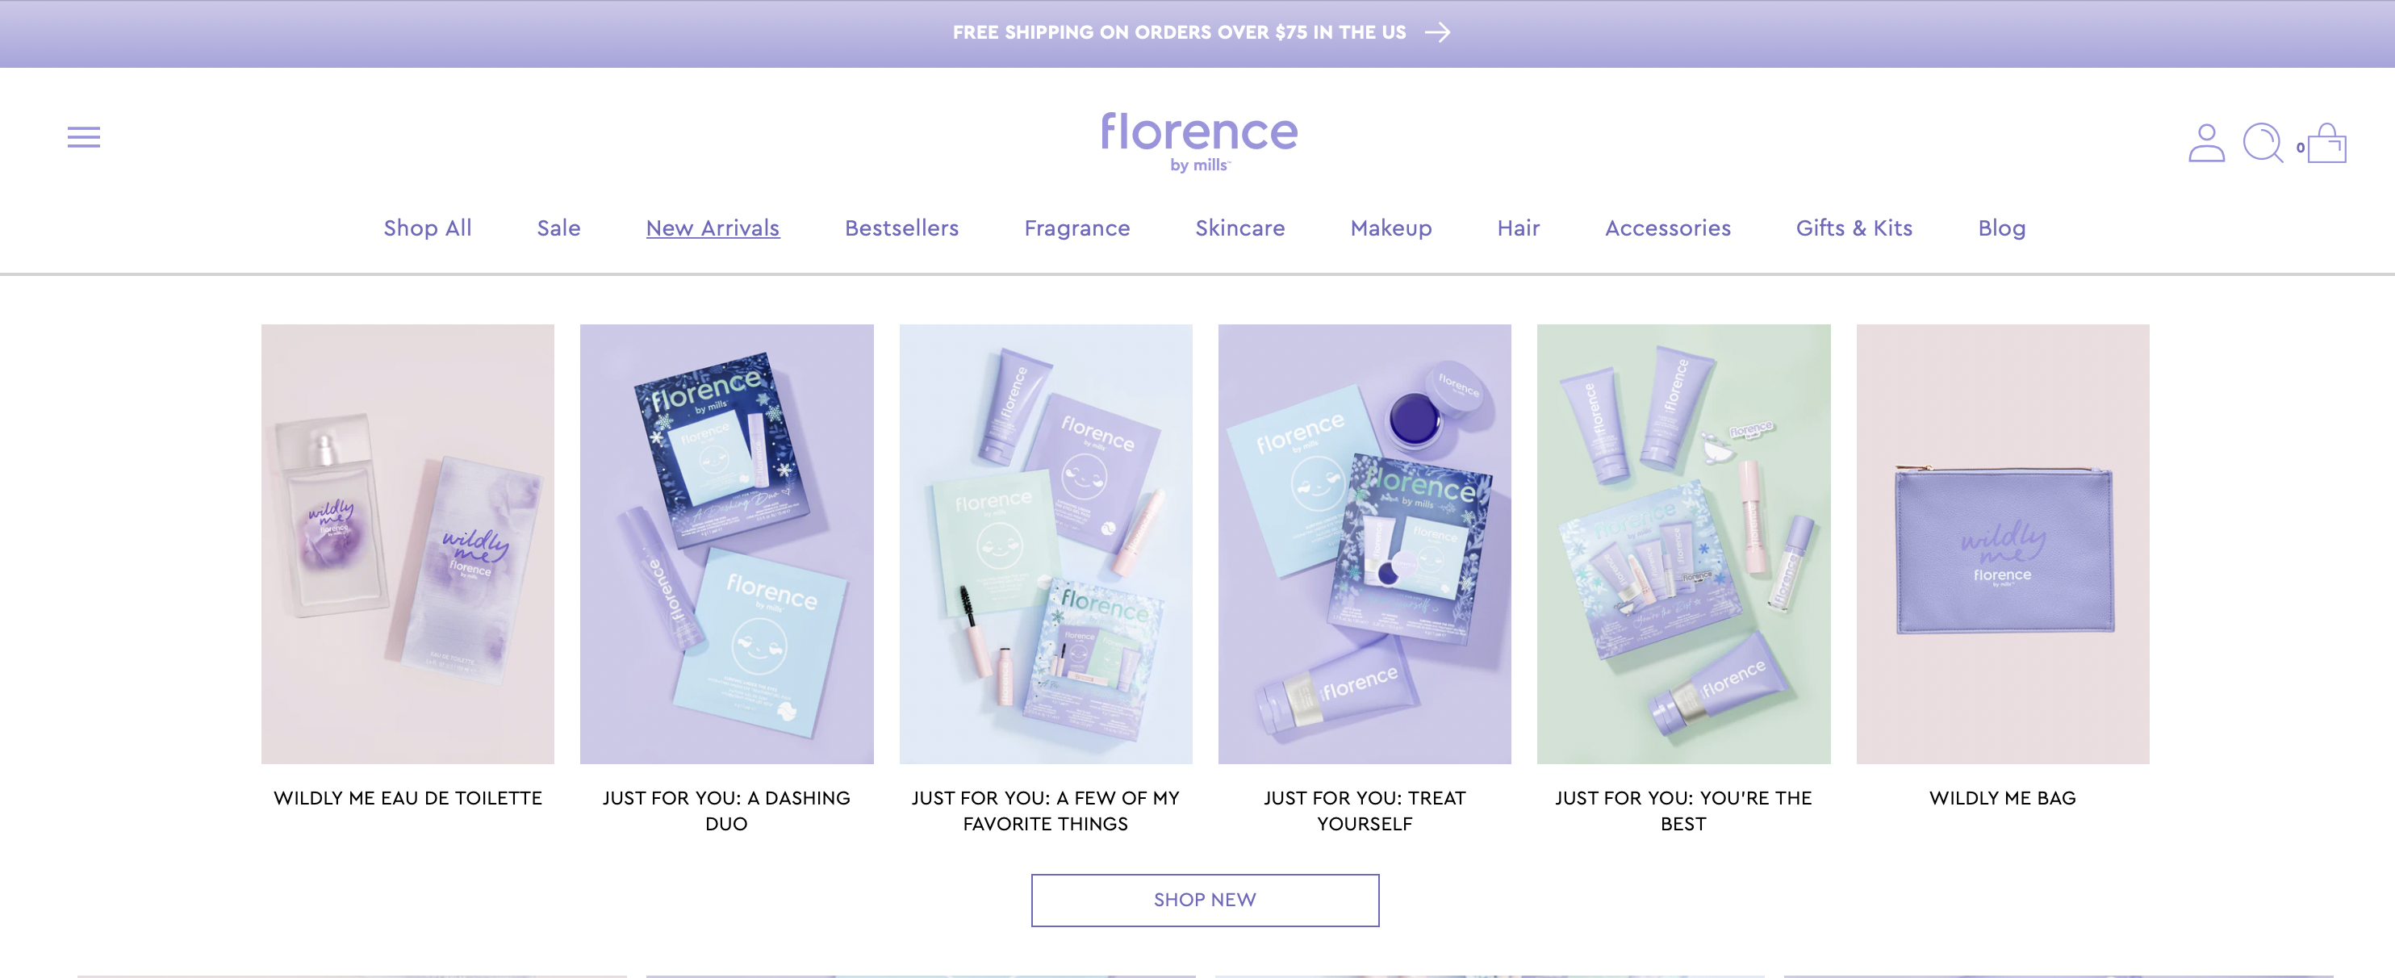View the Treat Yourself product image
The width and height of the screenshot is (2395, 978).
tap(1364, 544)
